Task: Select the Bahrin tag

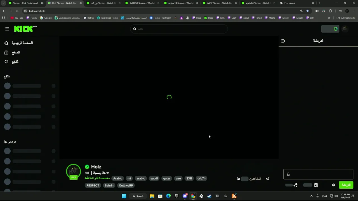Action: [x=109, y=185]
